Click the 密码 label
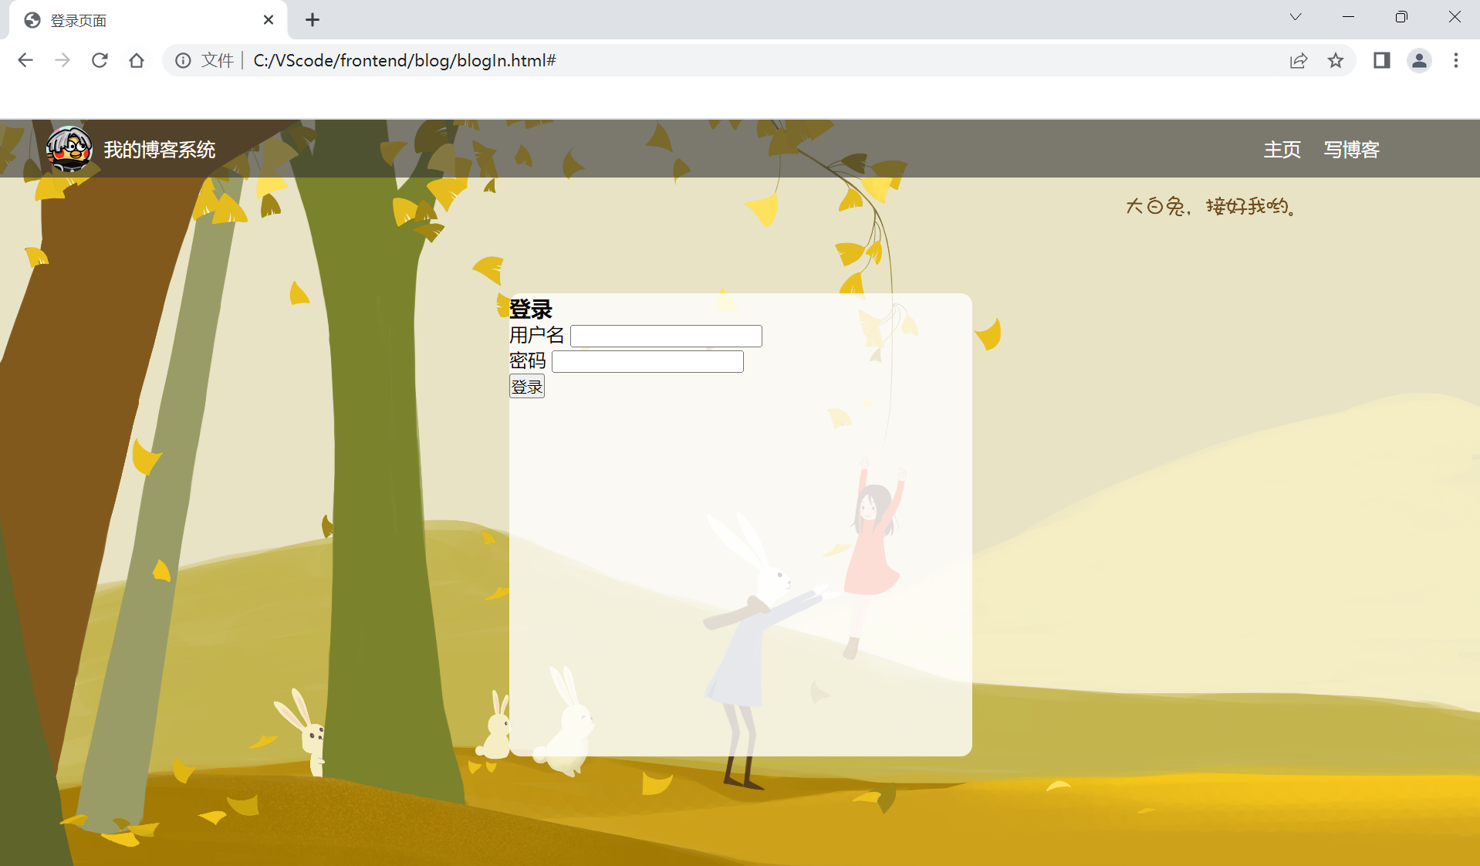 pyautogui.click(x=528, y=361)
